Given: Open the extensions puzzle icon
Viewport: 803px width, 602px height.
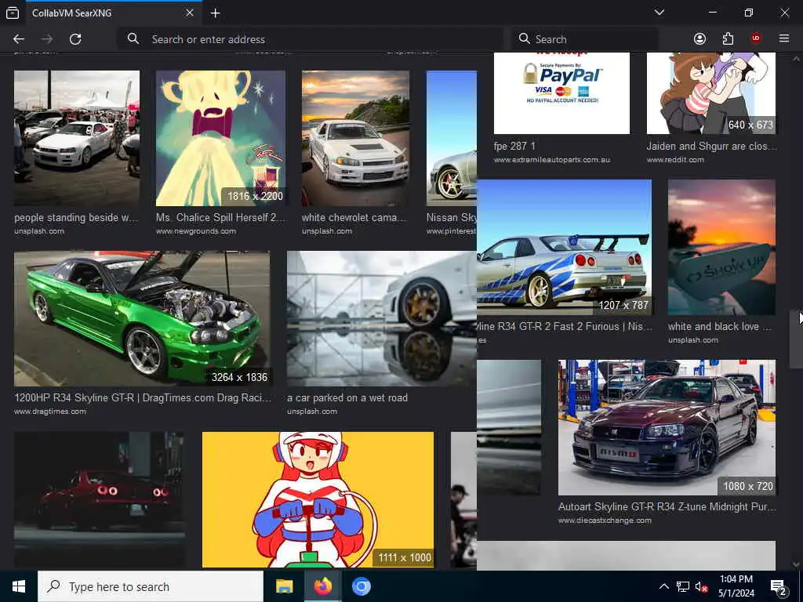Looking at the screenshot, I should coord(728,39).
